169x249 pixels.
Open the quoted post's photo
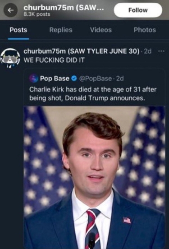[x=95, y=177]
